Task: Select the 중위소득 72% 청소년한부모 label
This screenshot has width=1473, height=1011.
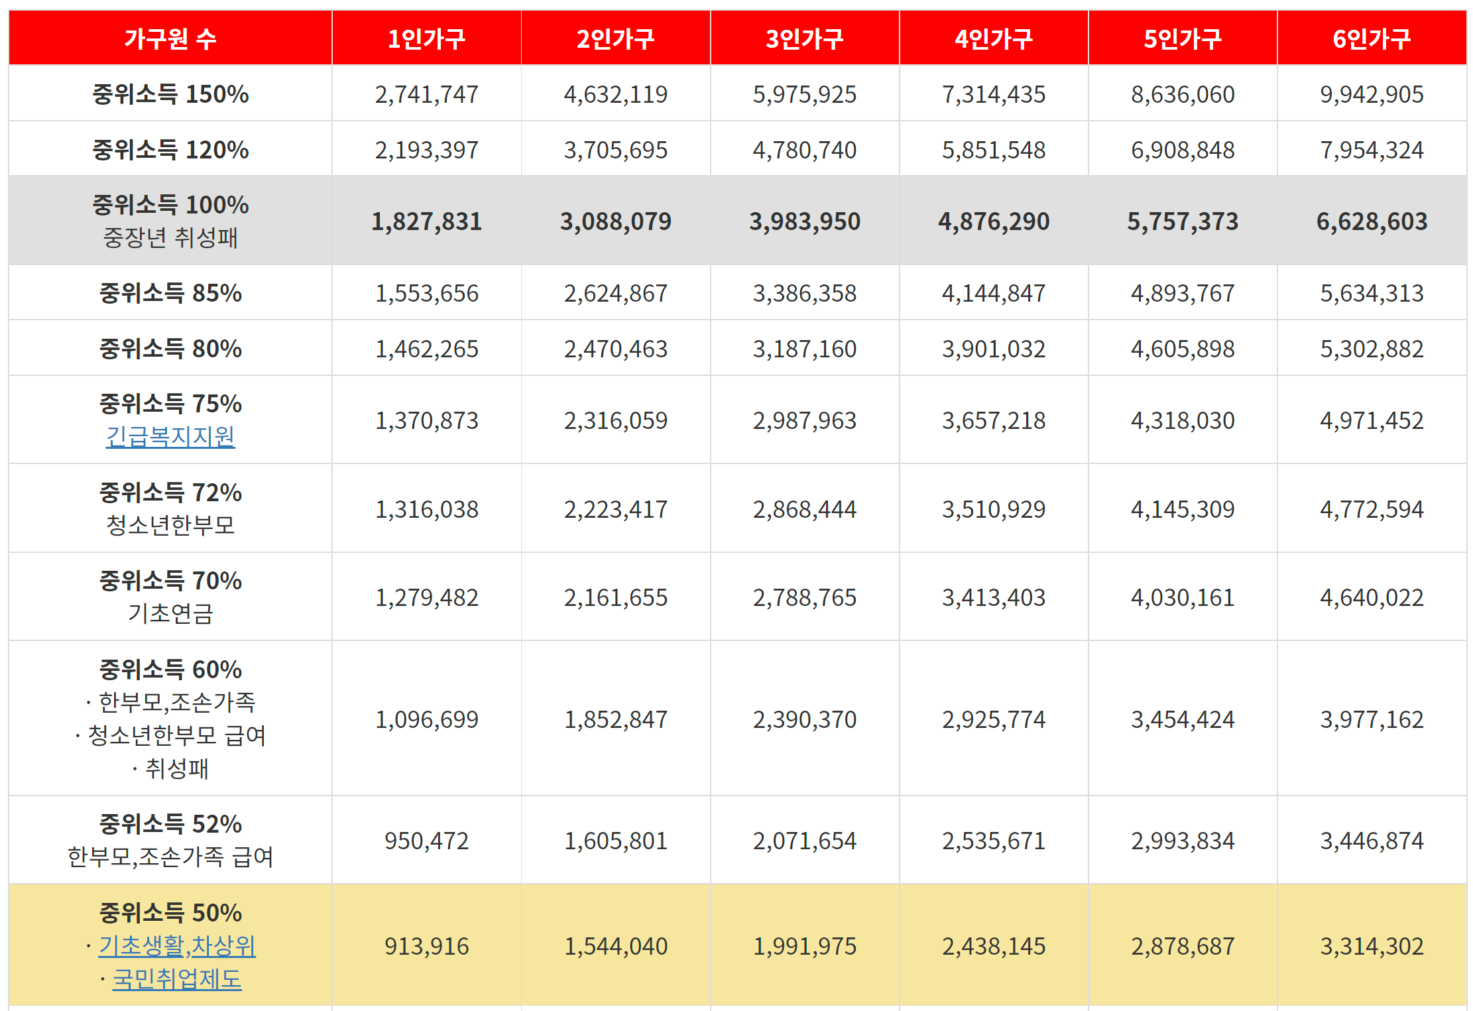Action: (170, 508)
